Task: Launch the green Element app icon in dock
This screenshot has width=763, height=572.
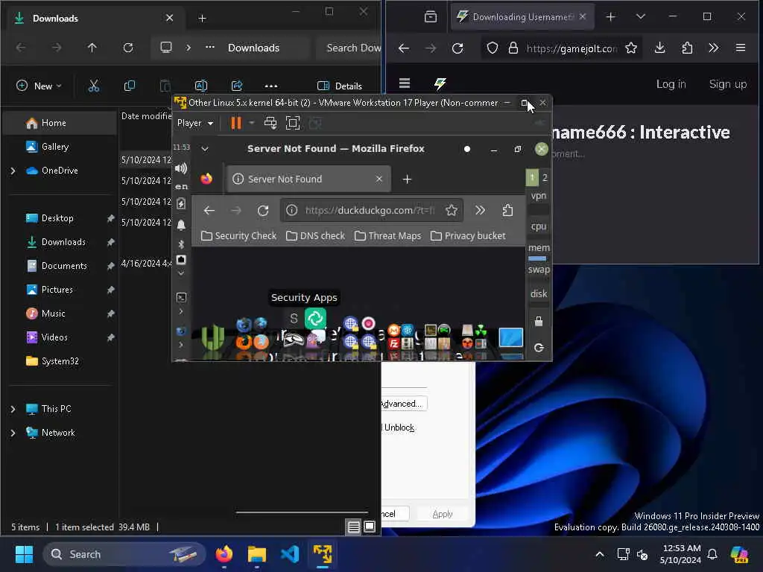Action: tap(315, 319)
